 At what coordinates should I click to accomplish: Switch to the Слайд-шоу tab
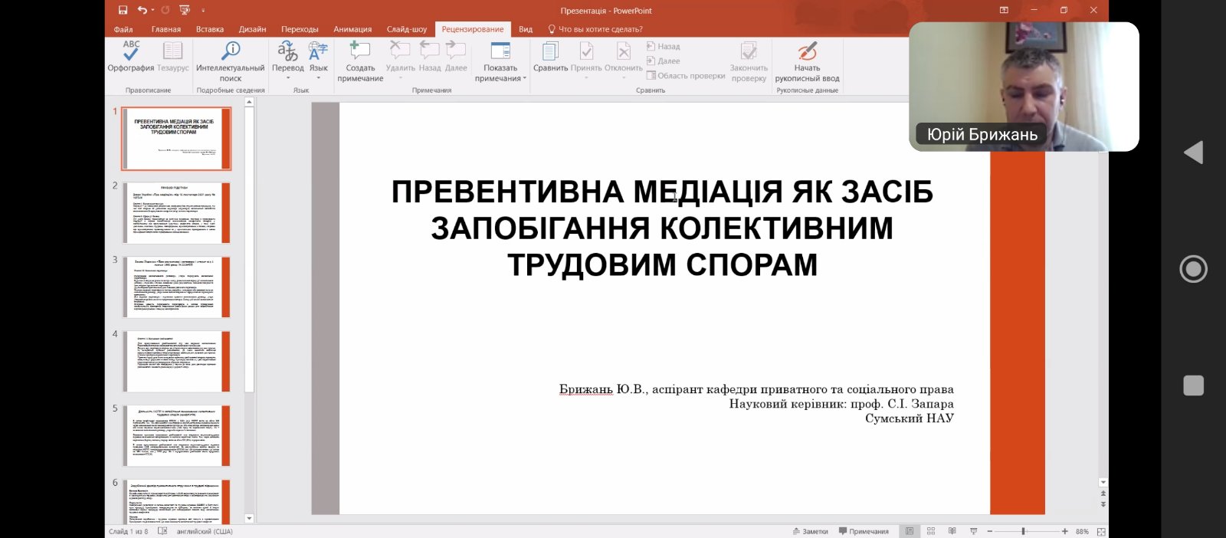pos(407,29)
